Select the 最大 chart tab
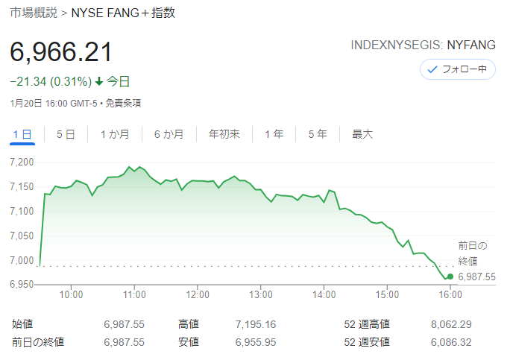The width and height of the screenshot is (510, 360). tap(362, 134)
